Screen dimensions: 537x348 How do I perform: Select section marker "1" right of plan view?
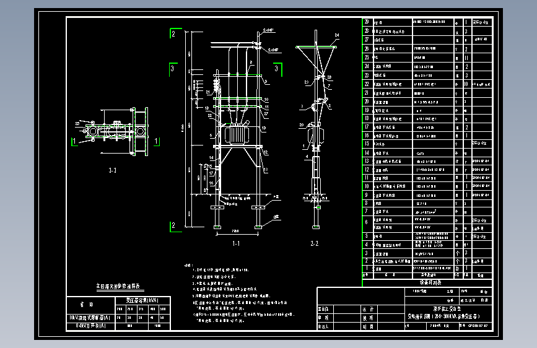[156, 141]
